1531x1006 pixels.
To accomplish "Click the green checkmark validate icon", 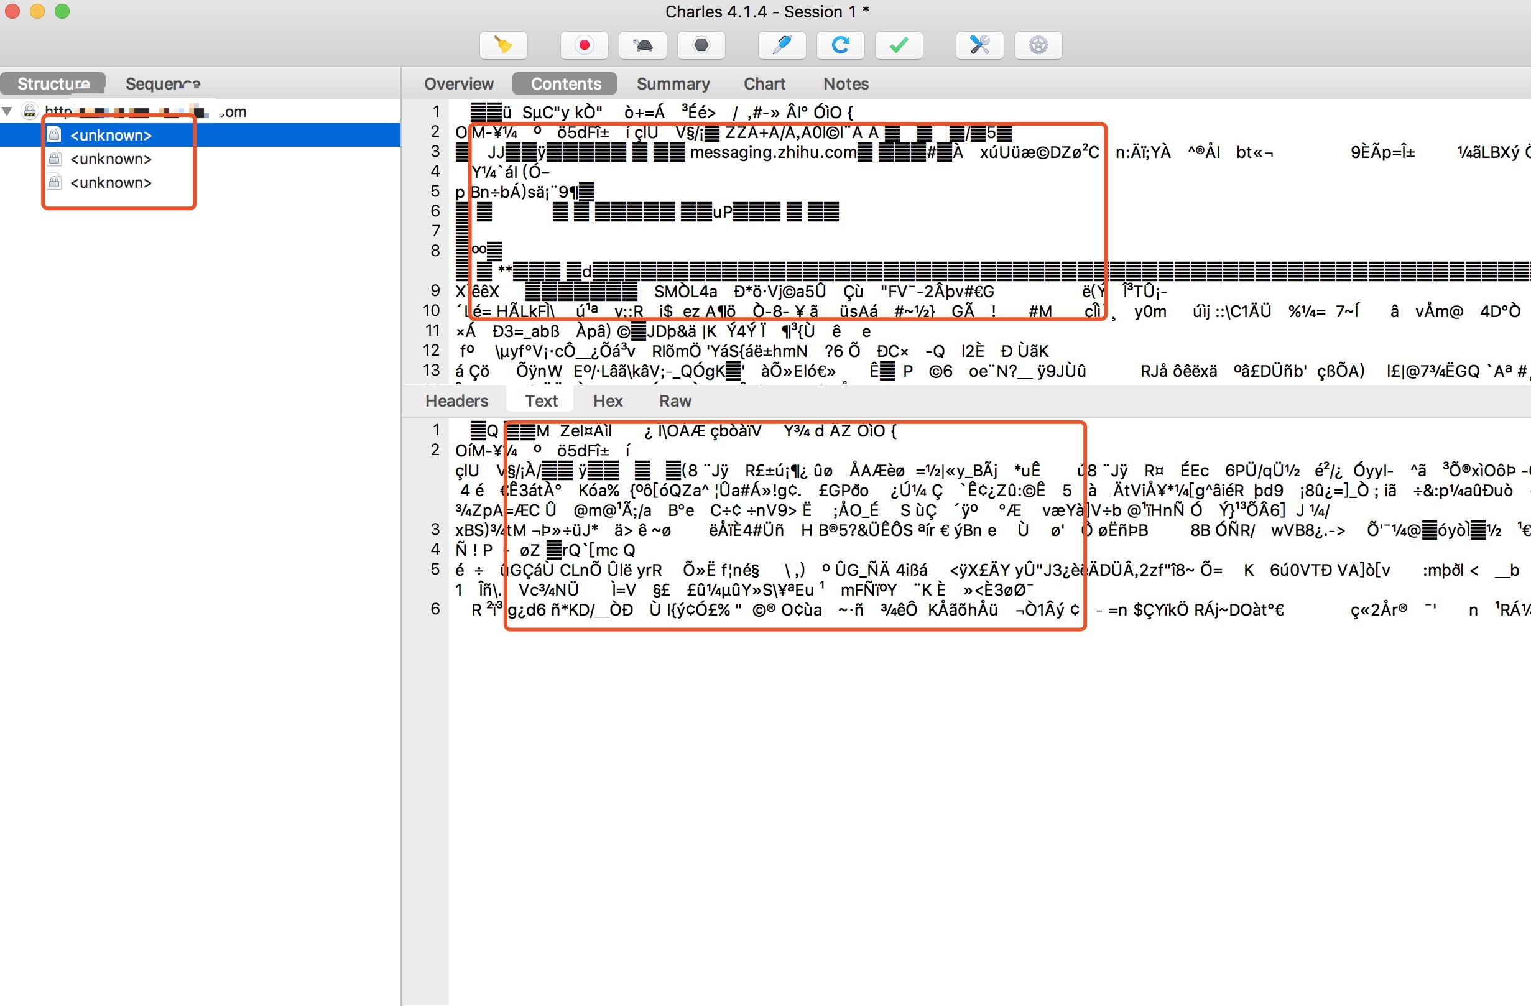I will (x=899, y=45).
